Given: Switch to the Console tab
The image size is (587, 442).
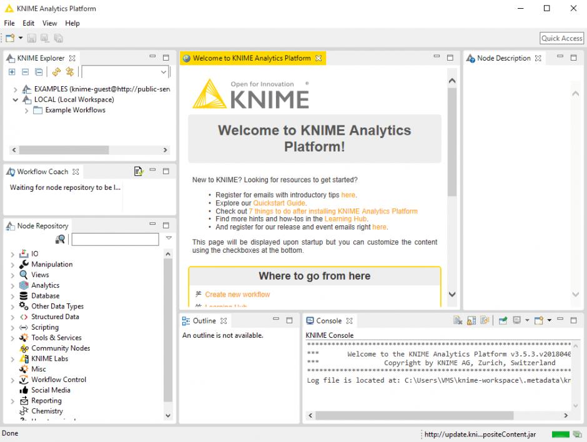Looking at the screenshot, I should [x=329, y=321].
